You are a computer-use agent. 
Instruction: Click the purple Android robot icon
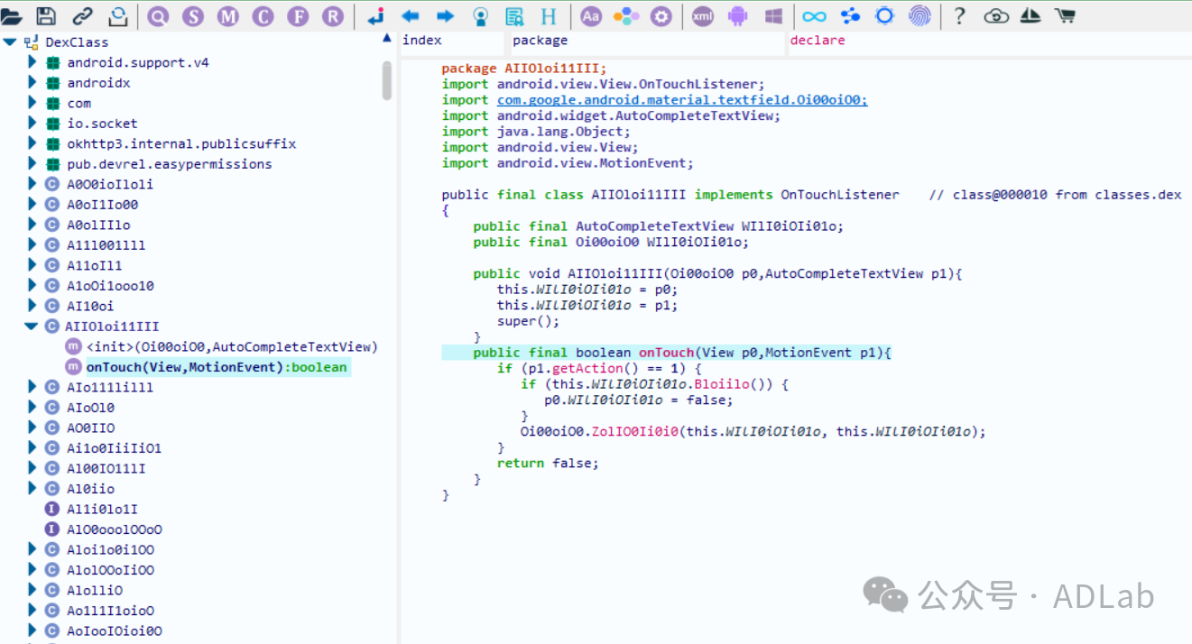click(738, 15)
